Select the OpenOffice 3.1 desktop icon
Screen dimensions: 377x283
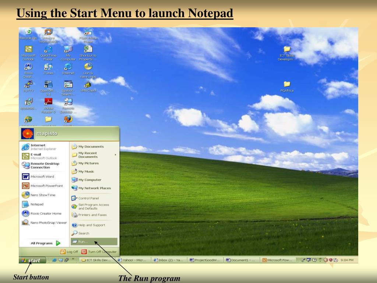point(48,88)
